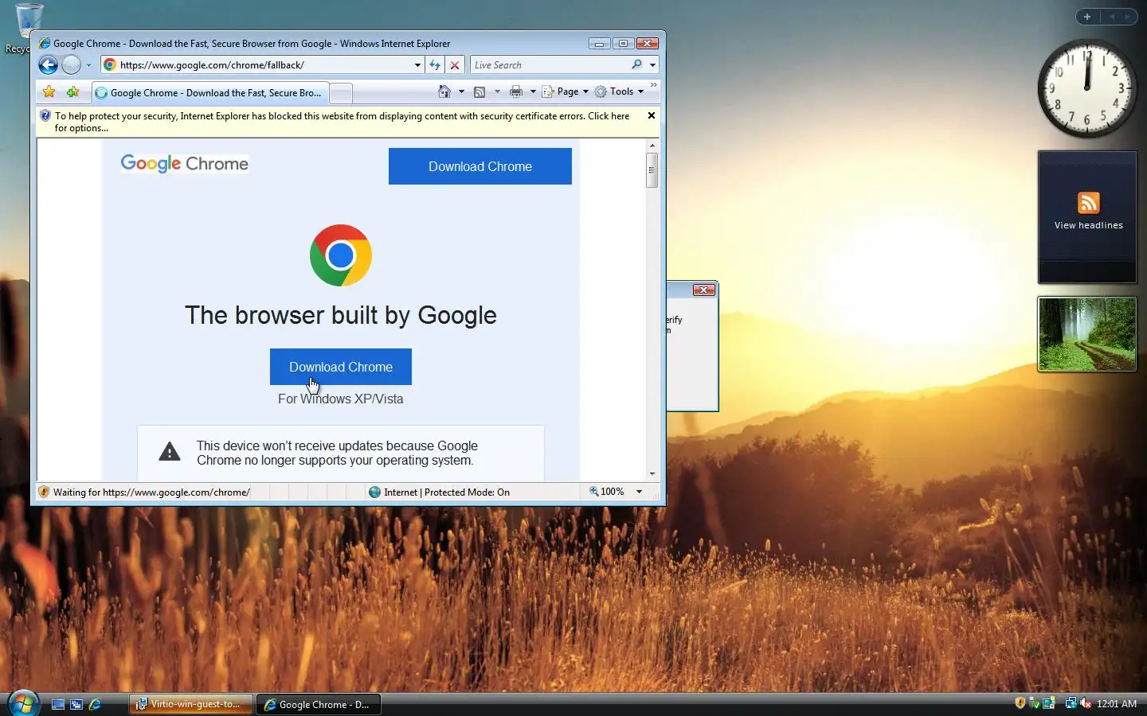The image size is (1147, 716).
Task: Launch Internet Explorer from Quick Launch
Action: [95, 705]
